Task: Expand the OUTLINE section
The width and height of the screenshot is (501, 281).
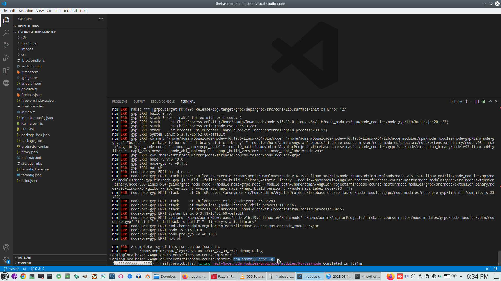Action: click(24, 258)
